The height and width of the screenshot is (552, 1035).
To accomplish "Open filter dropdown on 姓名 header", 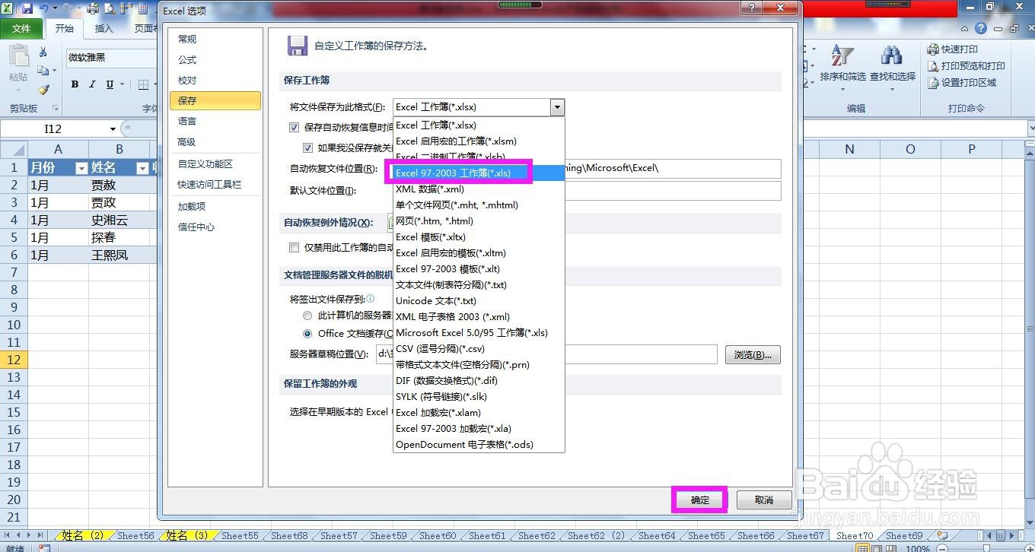I will [142, 168].
